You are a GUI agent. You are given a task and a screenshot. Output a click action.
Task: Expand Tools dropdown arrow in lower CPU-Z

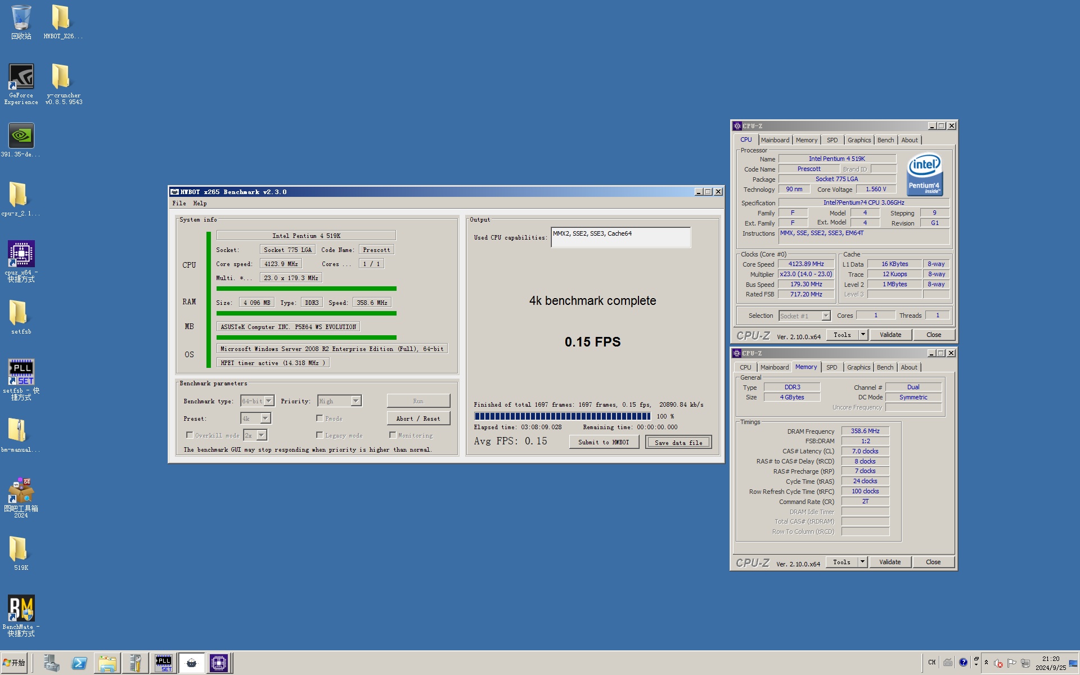862,562
